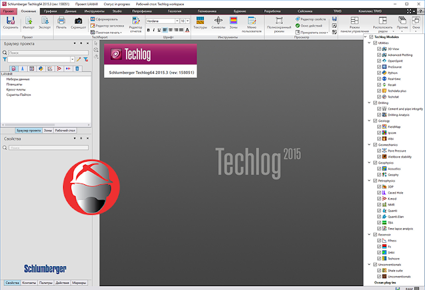Switch to the Петрофизика ribbon tab
The image size is (425, 290).
pyautogui.click(x=141, y=11)
